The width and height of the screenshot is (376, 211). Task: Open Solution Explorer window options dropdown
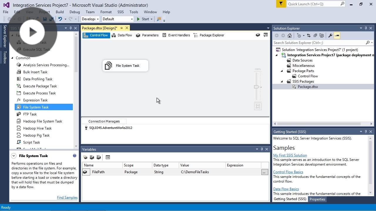click(x=361, y=28)
